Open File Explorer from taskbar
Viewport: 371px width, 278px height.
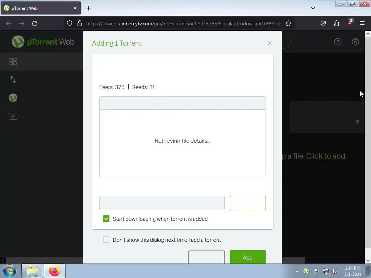[x=32, y=271]
